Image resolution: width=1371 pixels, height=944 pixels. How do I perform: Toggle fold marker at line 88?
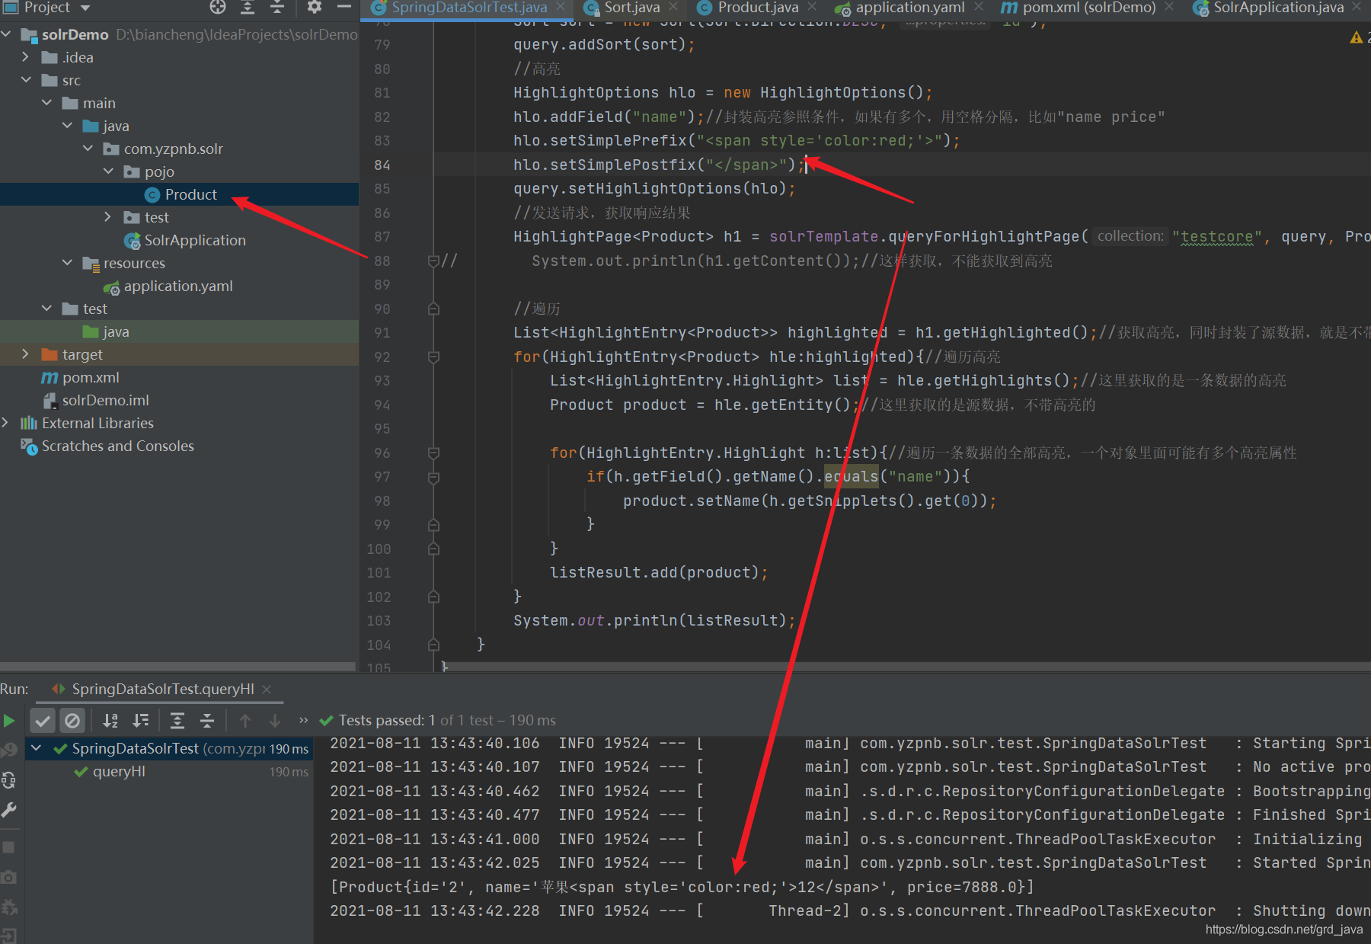433,261
